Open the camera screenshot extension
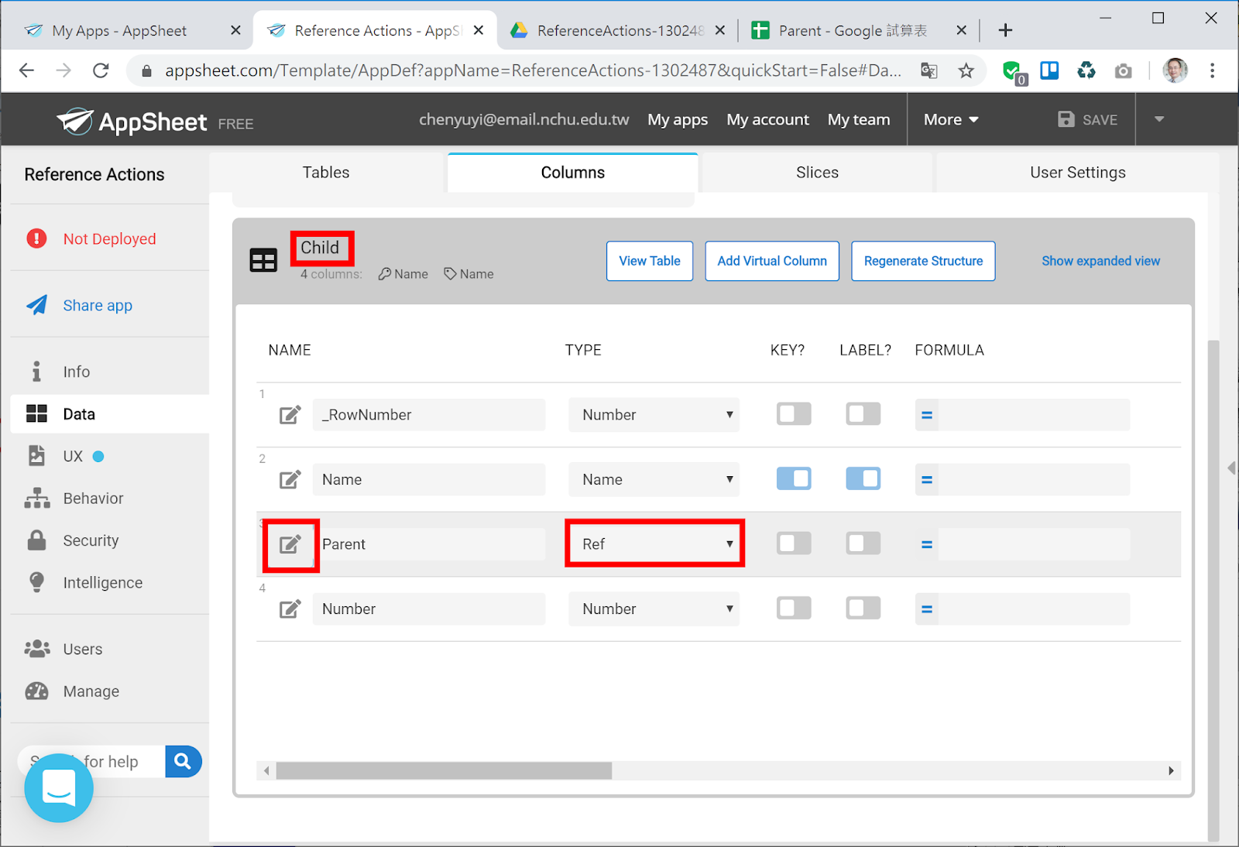1239x847 pixels. [1123, 72]
